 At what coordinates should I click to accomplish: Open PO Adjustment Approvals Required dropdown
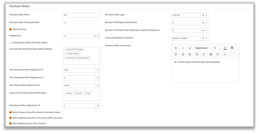(x=206, y=31)
